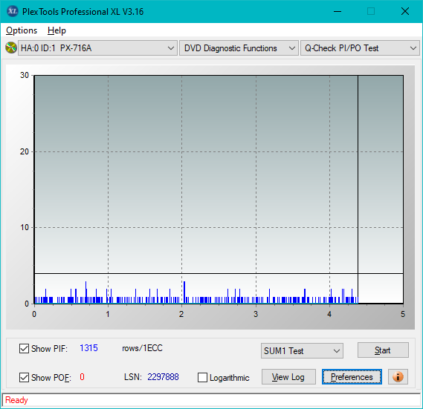The height and width of the screenshot is (409, 423).
Task: Uncheck the Show PIF checkbox
Action: (24, 348)
